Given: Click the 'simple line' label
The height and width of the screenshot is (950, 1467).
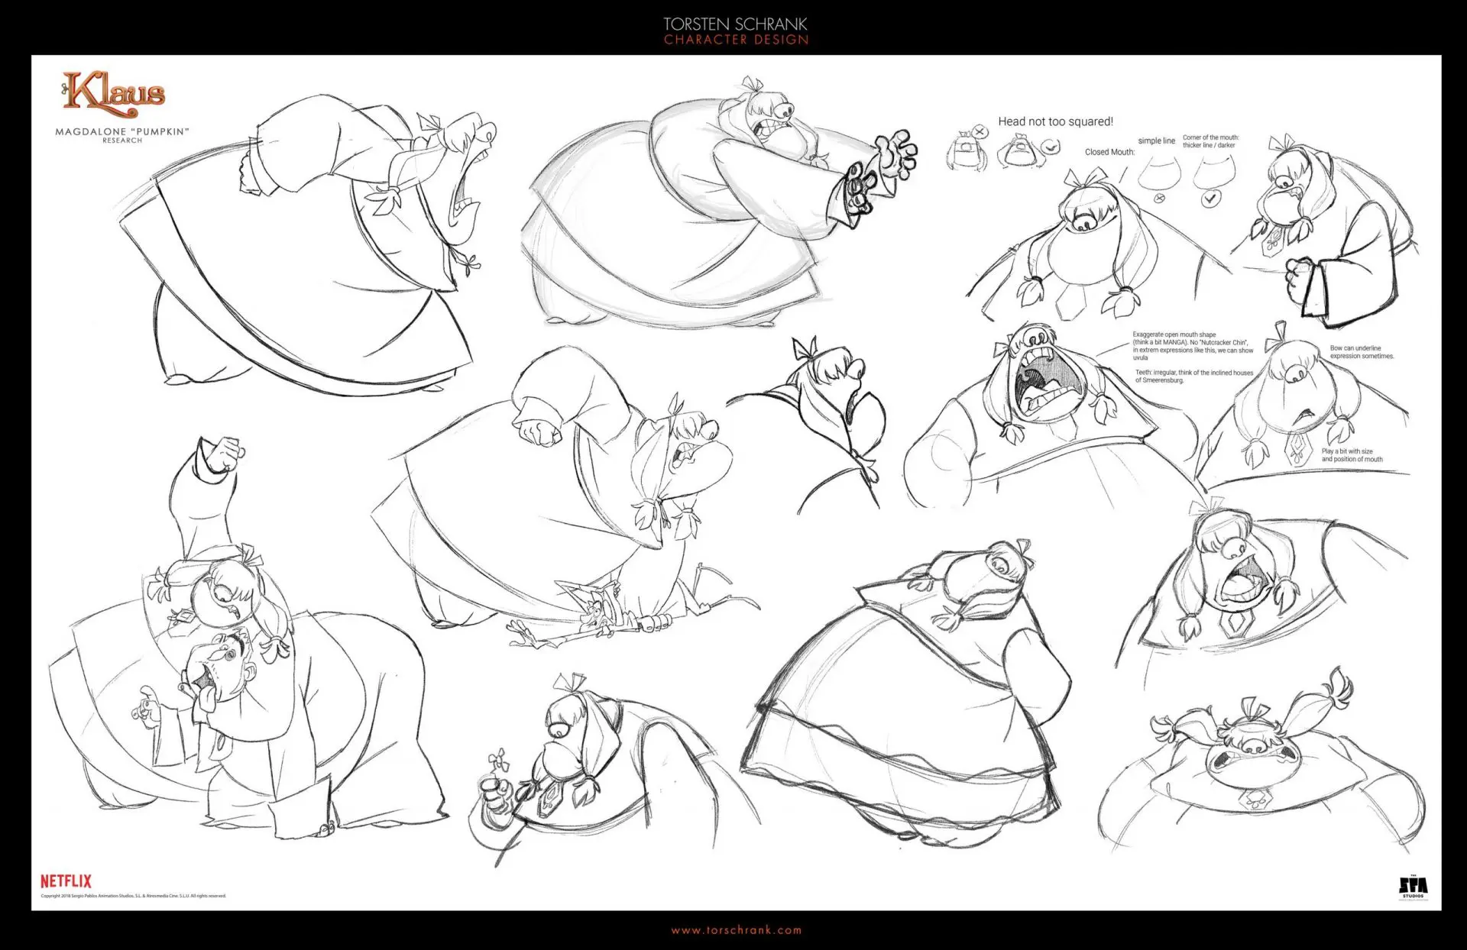Looking at the screenshot, I should [x=1157, y=141].
